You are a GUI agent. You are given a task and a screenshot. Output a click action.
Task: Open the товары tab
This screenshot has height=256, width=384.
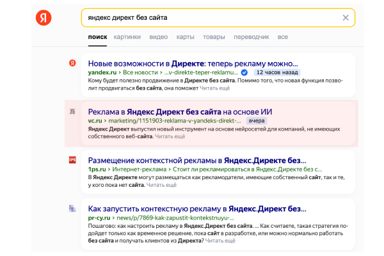(x=214, y=37)
